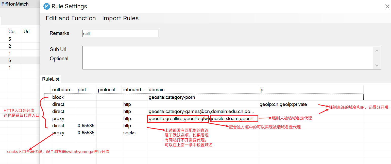Screen dimensions: 391x164
Task: Close the Rule Settings window
Action: (x=387, y=7)
